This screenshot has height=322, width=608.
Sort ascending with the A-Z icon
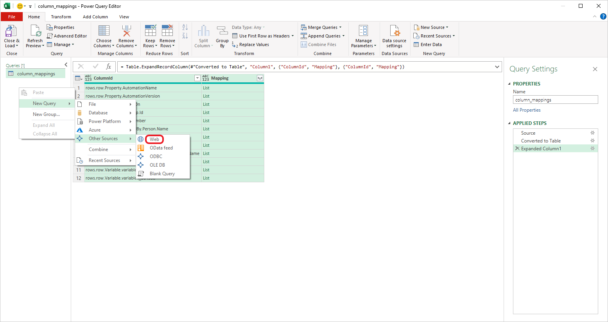(185, 27)
